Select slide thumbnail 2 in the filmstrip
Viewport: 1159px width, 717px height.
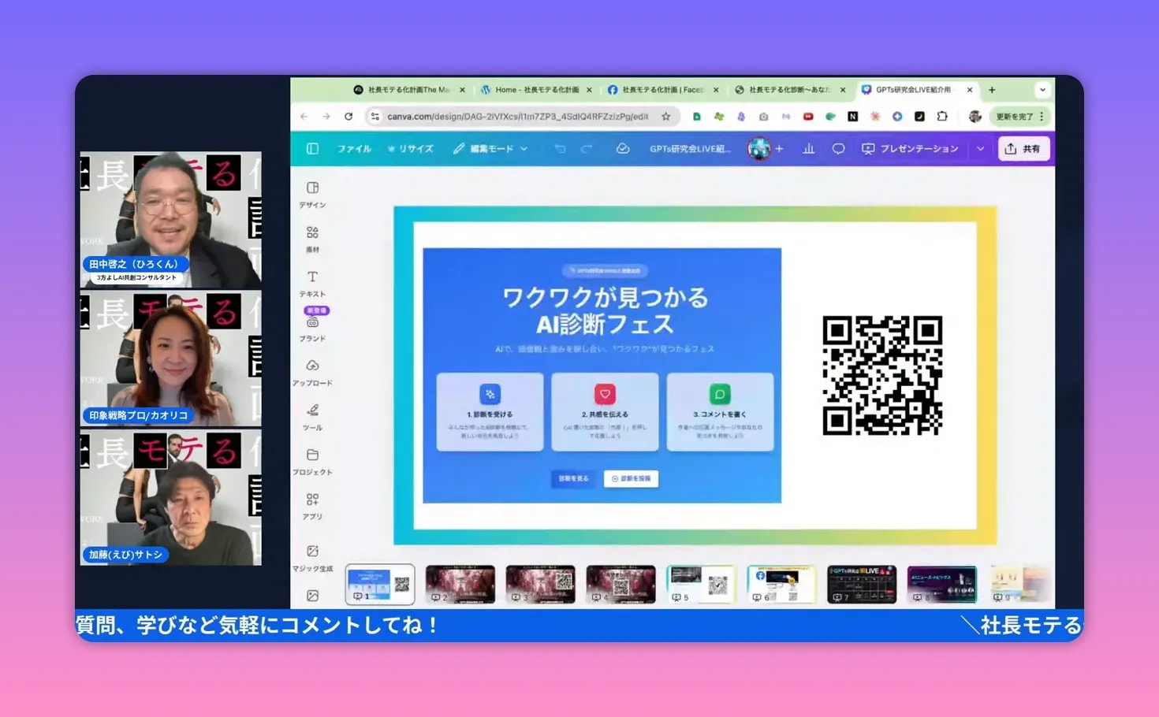pyautogui.click(x=460, y=584)
